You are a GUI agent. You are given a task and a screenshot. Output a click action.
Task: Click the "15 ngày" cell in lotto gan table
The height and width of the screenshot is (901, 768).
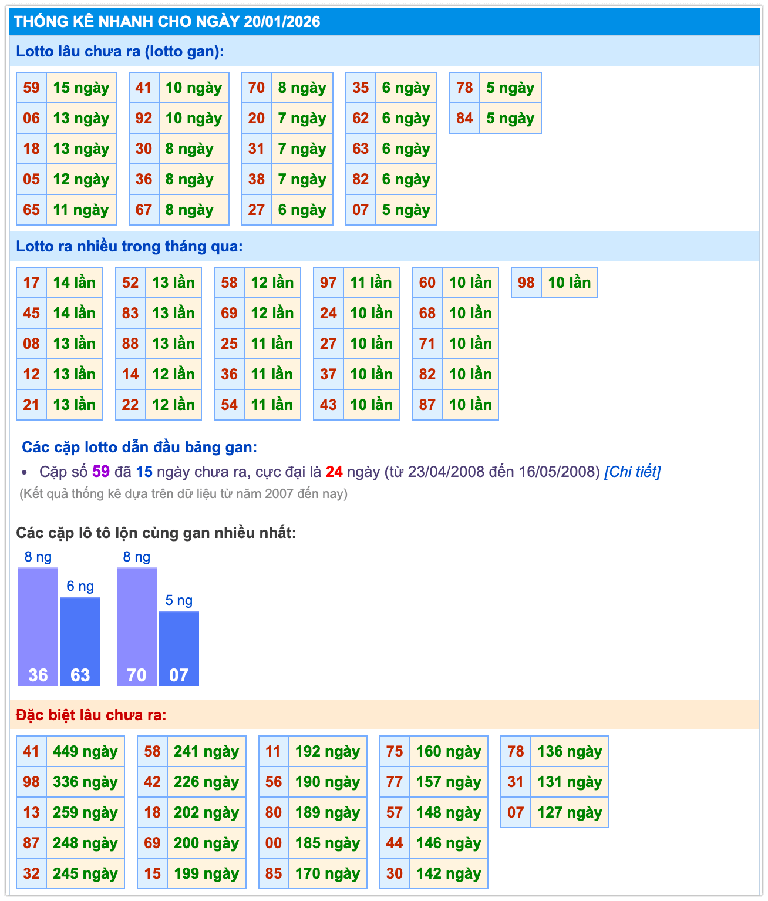81,88
